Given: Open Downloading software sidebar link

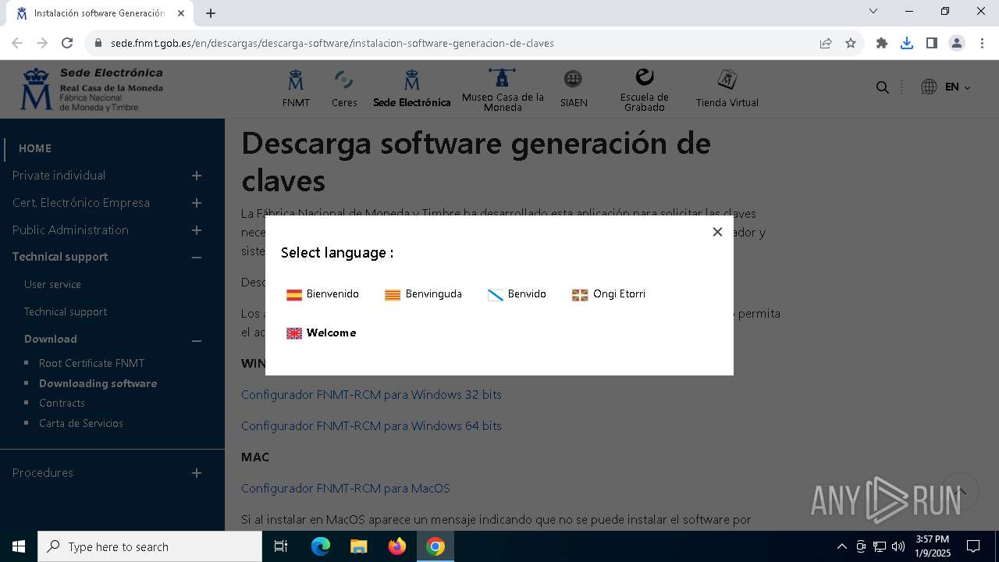Looking at the screenshot, I should (98, 383).
